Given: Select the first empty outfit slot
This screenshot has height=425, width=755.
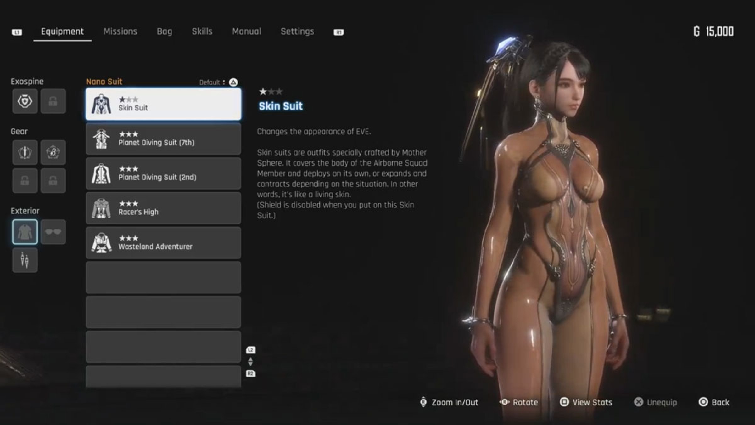Looking at the screenshot, I should (x=163, y=277).
